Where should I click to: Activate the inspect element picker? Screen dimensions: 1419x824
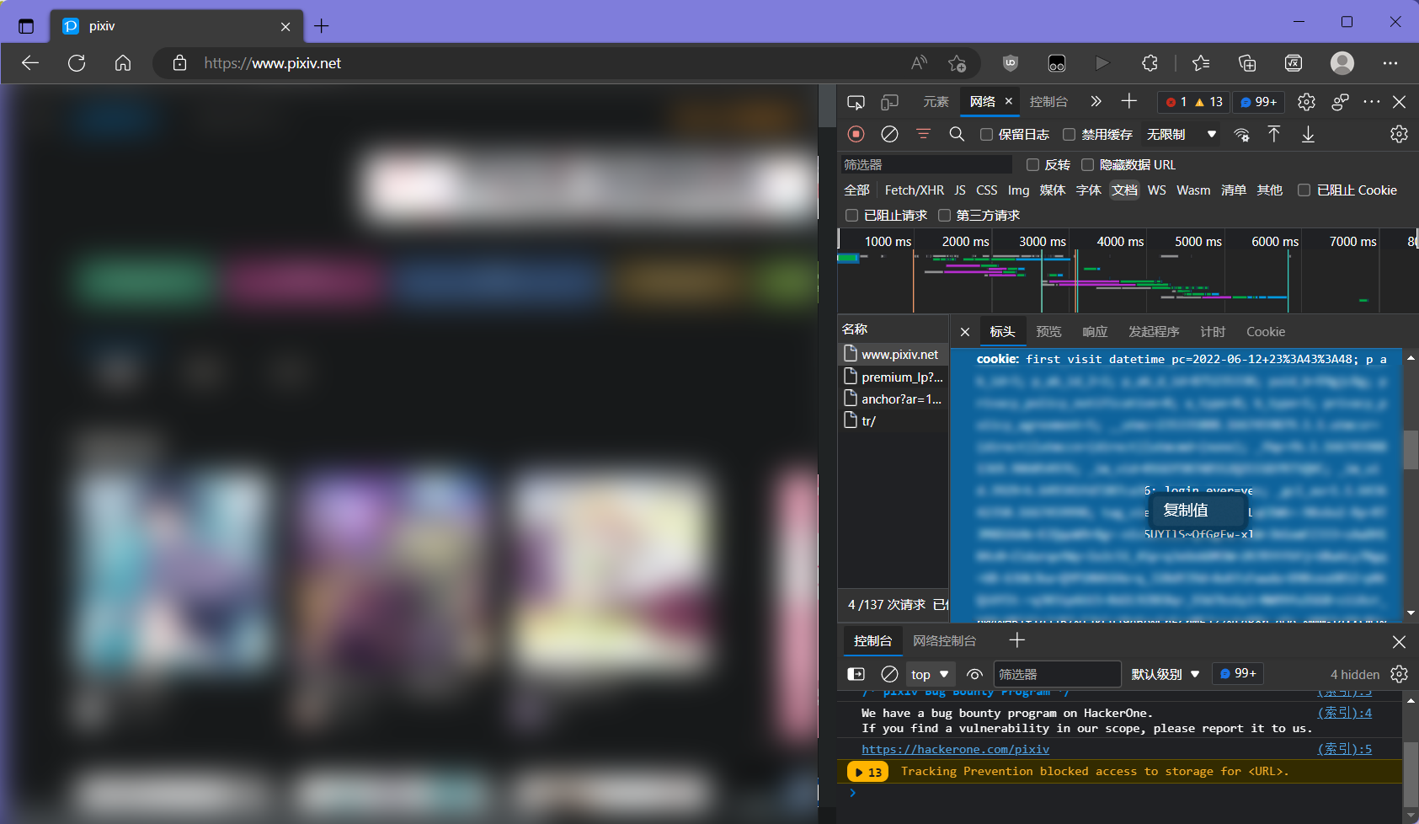(x=856, y=102)
